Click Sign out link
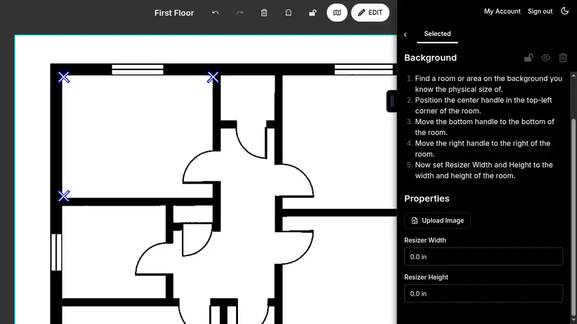This screenshot has width=577, height=324. coord(540,11)
